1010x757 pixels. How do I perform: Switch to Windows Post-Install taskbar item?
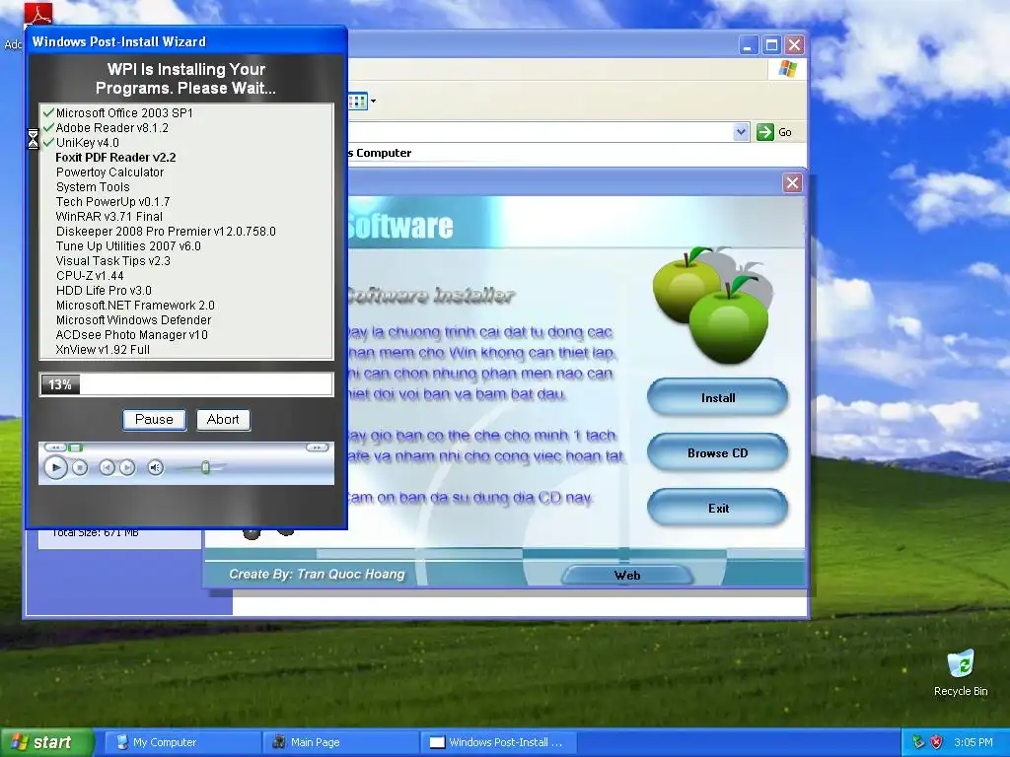498,742
